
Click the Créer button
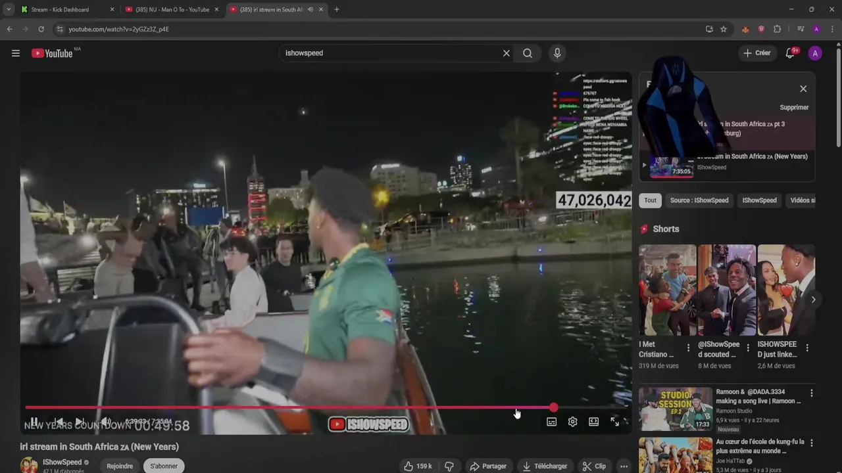(757, 53)
